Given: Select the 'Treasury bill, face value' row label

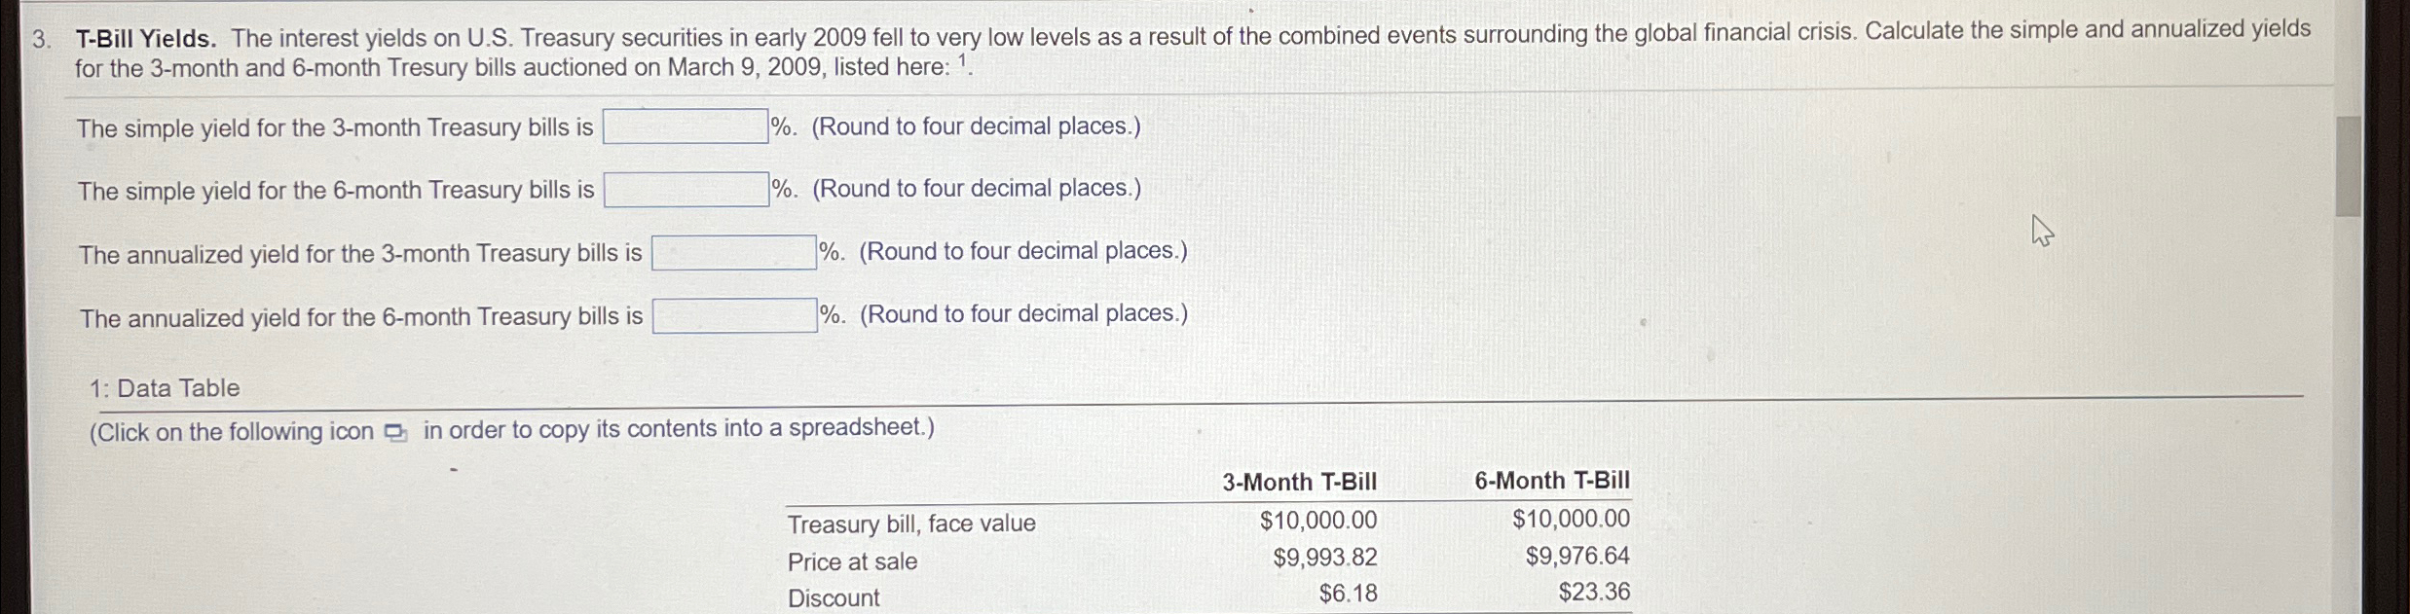Looking at the screenshot, I should (911, 523).
